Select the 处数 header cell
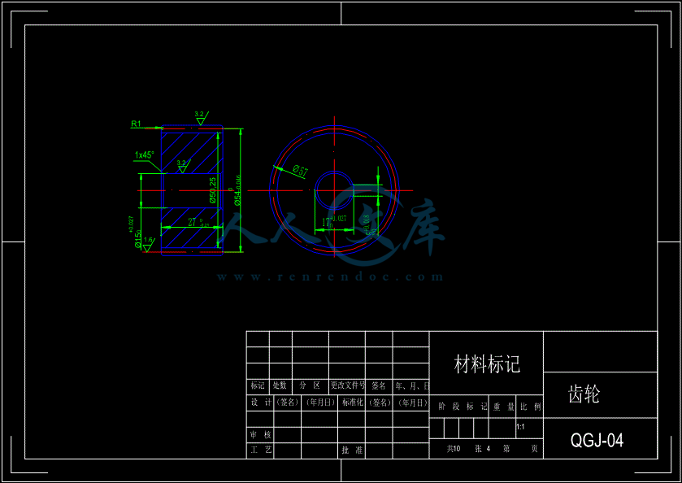 (x=280, y=385)
